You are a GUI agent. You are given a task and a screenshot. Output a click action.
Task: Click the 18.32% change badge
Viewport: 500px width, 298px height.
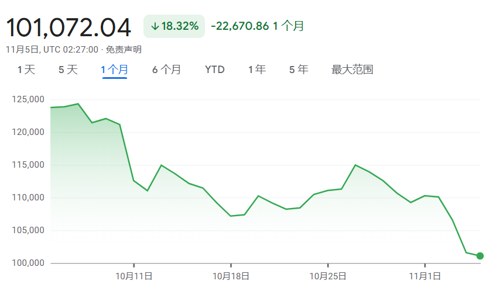click(174, 26)
